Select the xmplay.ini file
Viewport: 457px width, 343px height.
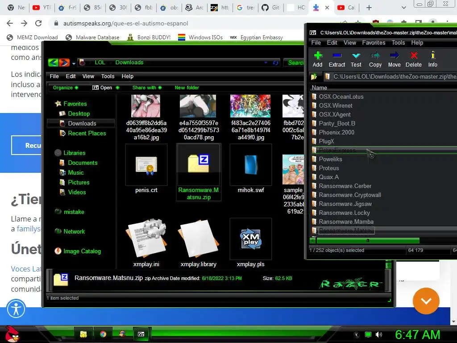tap(146, 243)
